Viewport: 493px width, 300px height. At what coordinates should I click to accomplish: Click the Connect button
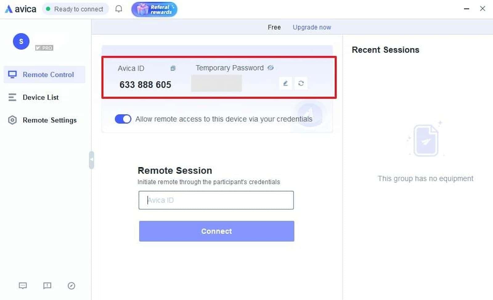(216, 231)
